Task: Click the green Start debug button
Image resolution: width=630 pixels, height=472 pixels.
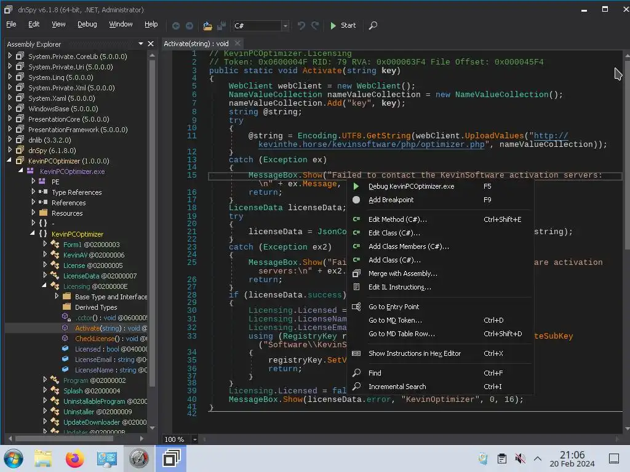Action: tap(343, 25)
